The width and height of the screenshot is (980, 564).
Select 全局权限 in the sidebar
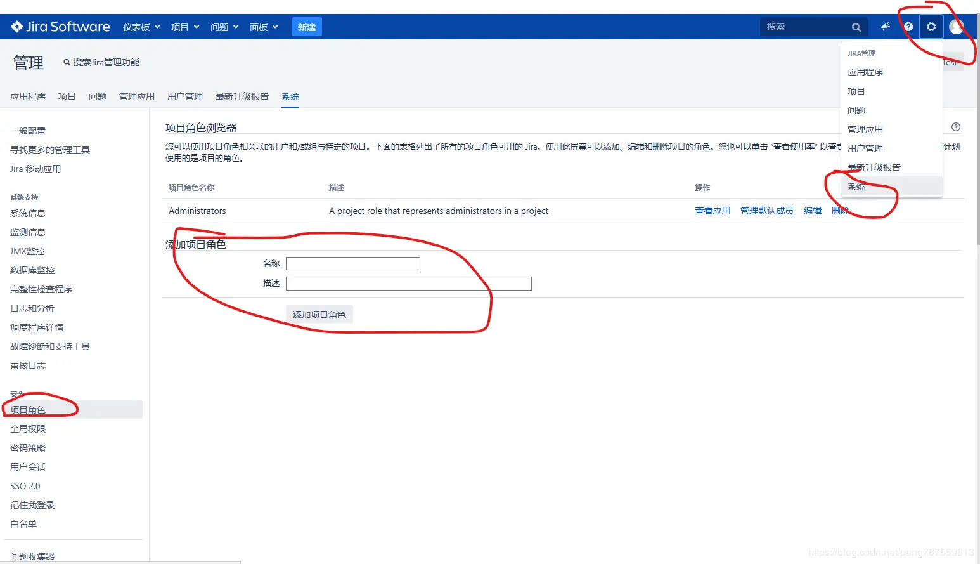tap(27, 428)
